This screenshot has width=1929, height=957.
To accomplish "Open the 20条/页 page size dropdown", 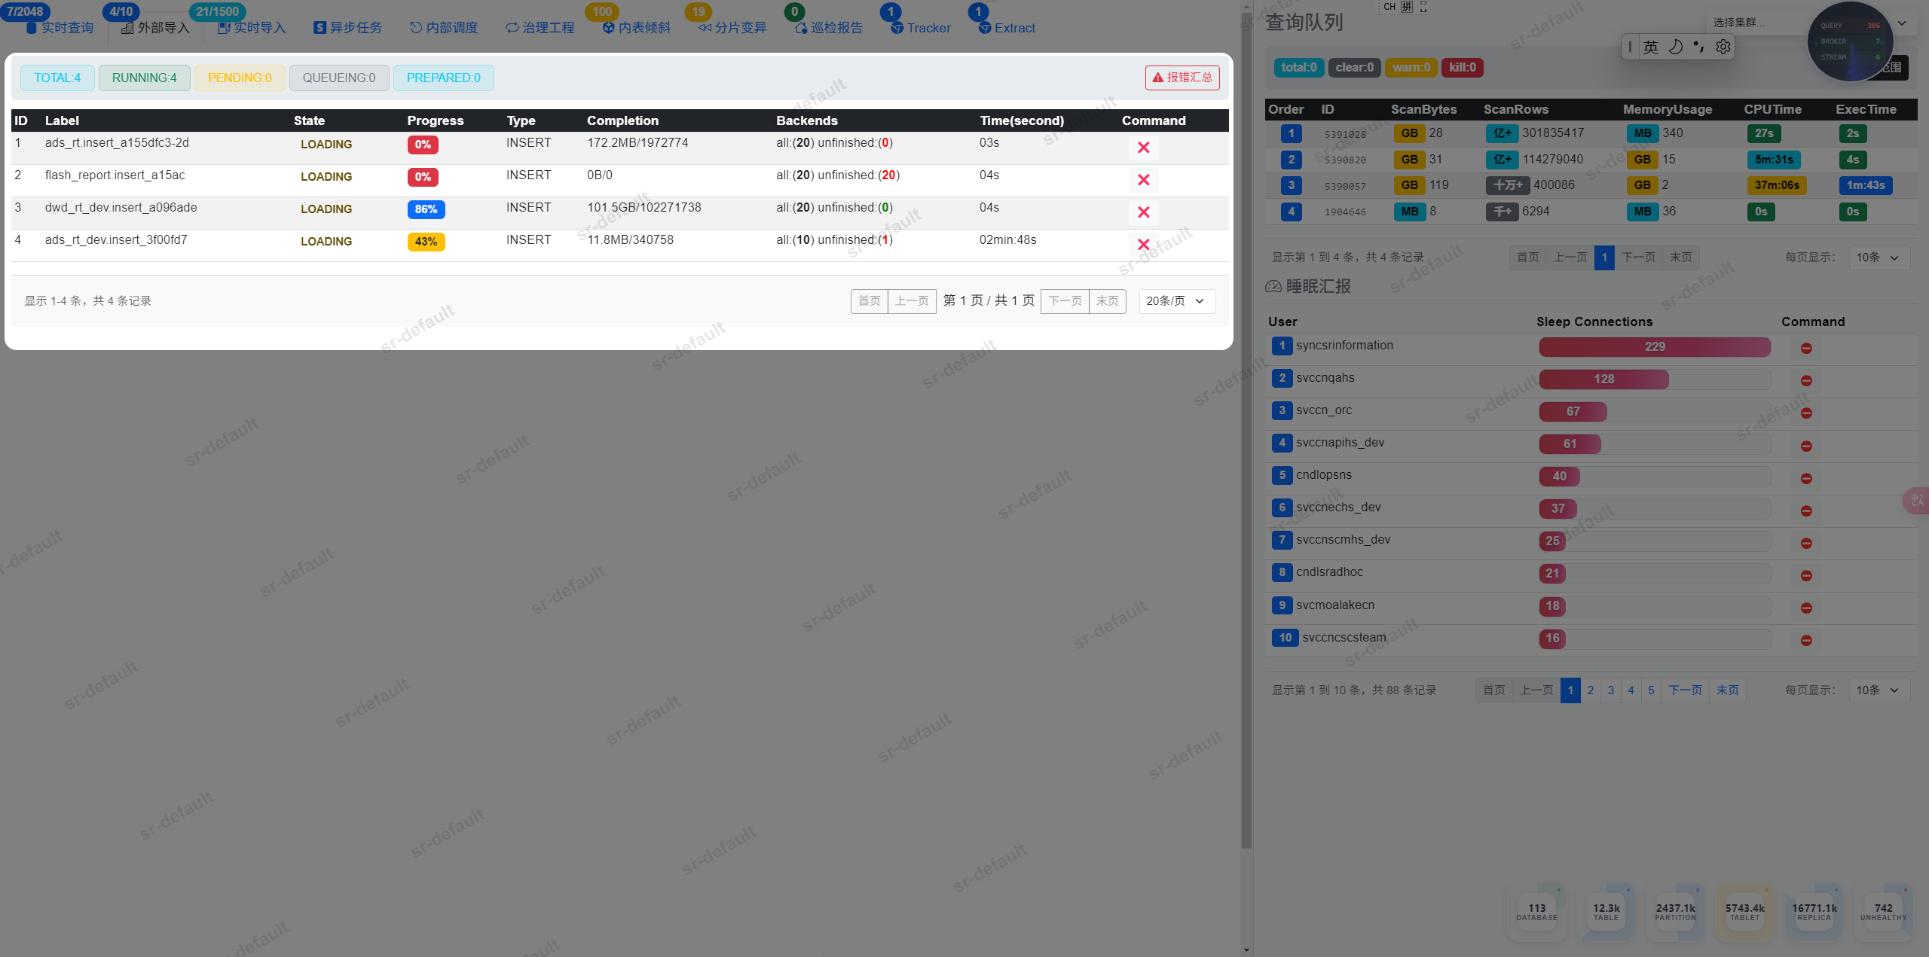I will click(1176, 300).
